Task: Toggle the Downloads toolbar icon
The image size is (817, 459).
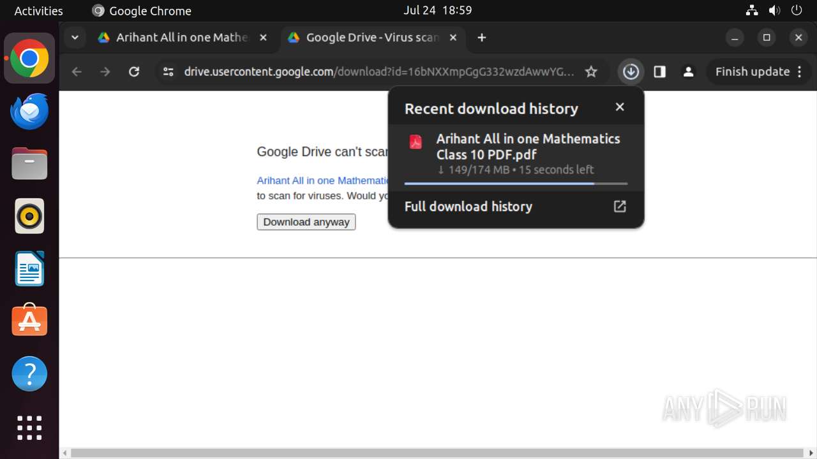Action: (x=631, y=72)
